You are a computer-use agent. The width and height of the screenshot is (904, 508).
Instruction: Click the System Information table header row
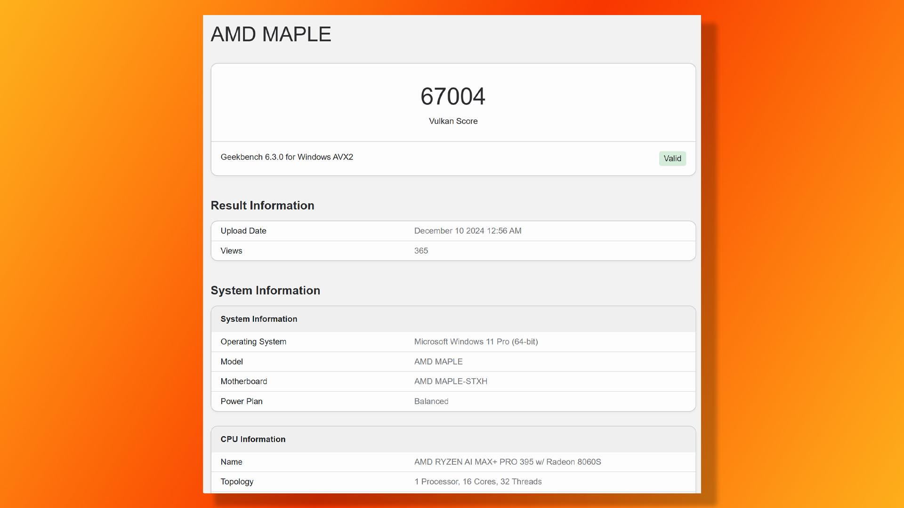[453, 319]
